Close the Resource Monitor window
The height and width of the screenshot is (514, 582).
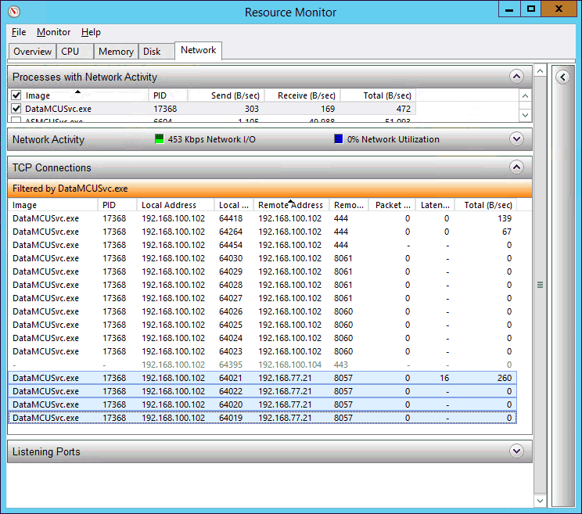pos(559,9)
